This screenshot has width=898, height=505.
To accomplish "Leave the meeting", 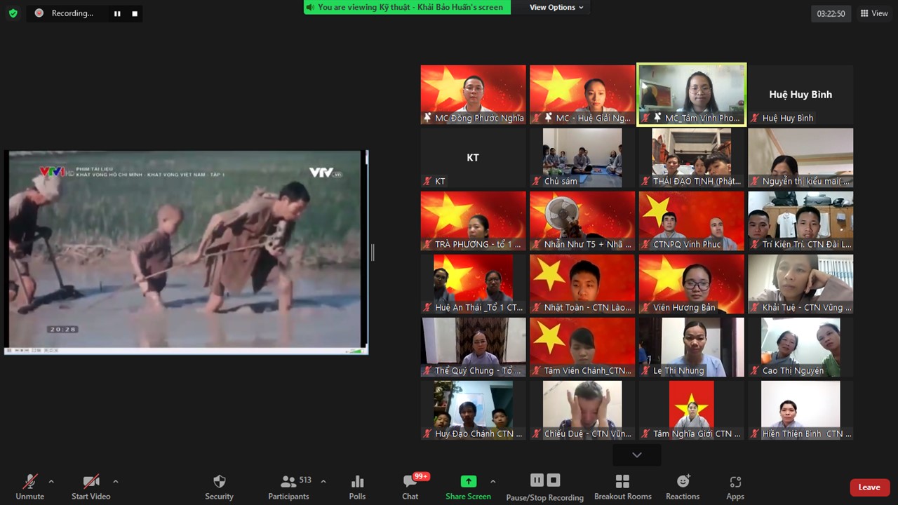I will tap(869, 487).
